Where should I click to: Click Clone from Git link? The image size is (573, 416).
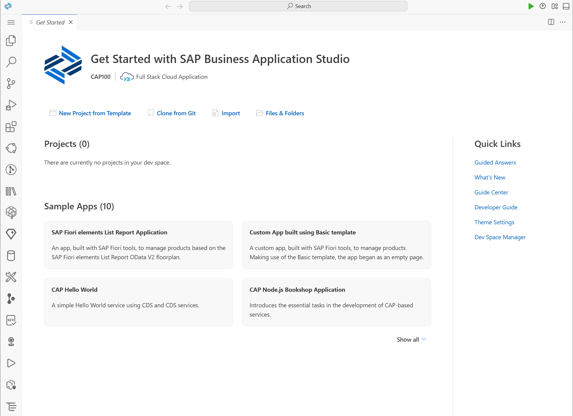[x=176, y=113]
